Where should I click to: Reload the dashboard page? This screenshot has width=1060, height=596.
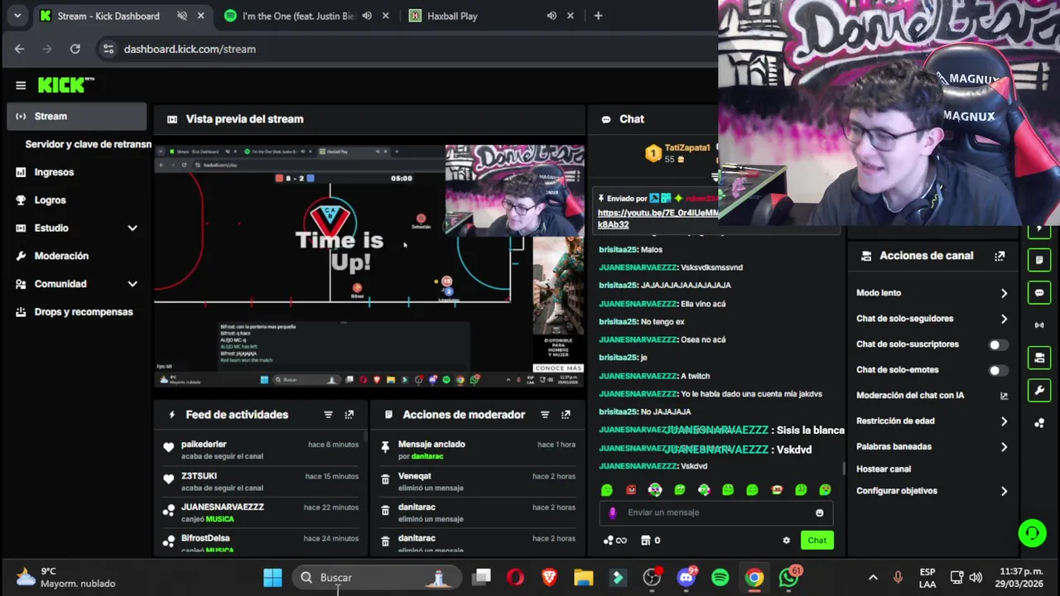[75, 49]
